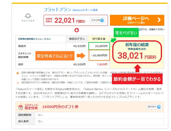Select the フラットプラン plan title
The width and height of the screenshot is (171, 131).
point(57,10)
